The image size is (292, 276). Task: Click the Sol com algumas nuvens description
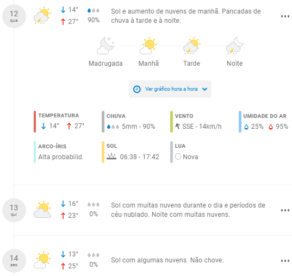pos(167,260)
